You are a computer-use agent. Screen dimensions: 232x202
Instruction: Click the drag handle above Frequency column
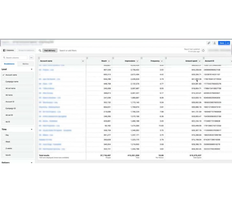(x=142, y=58)
